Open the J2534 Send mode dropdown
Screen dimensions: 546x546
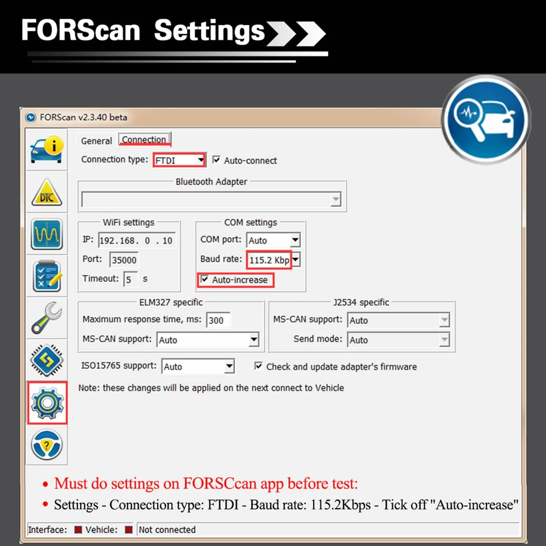point(398,340)
